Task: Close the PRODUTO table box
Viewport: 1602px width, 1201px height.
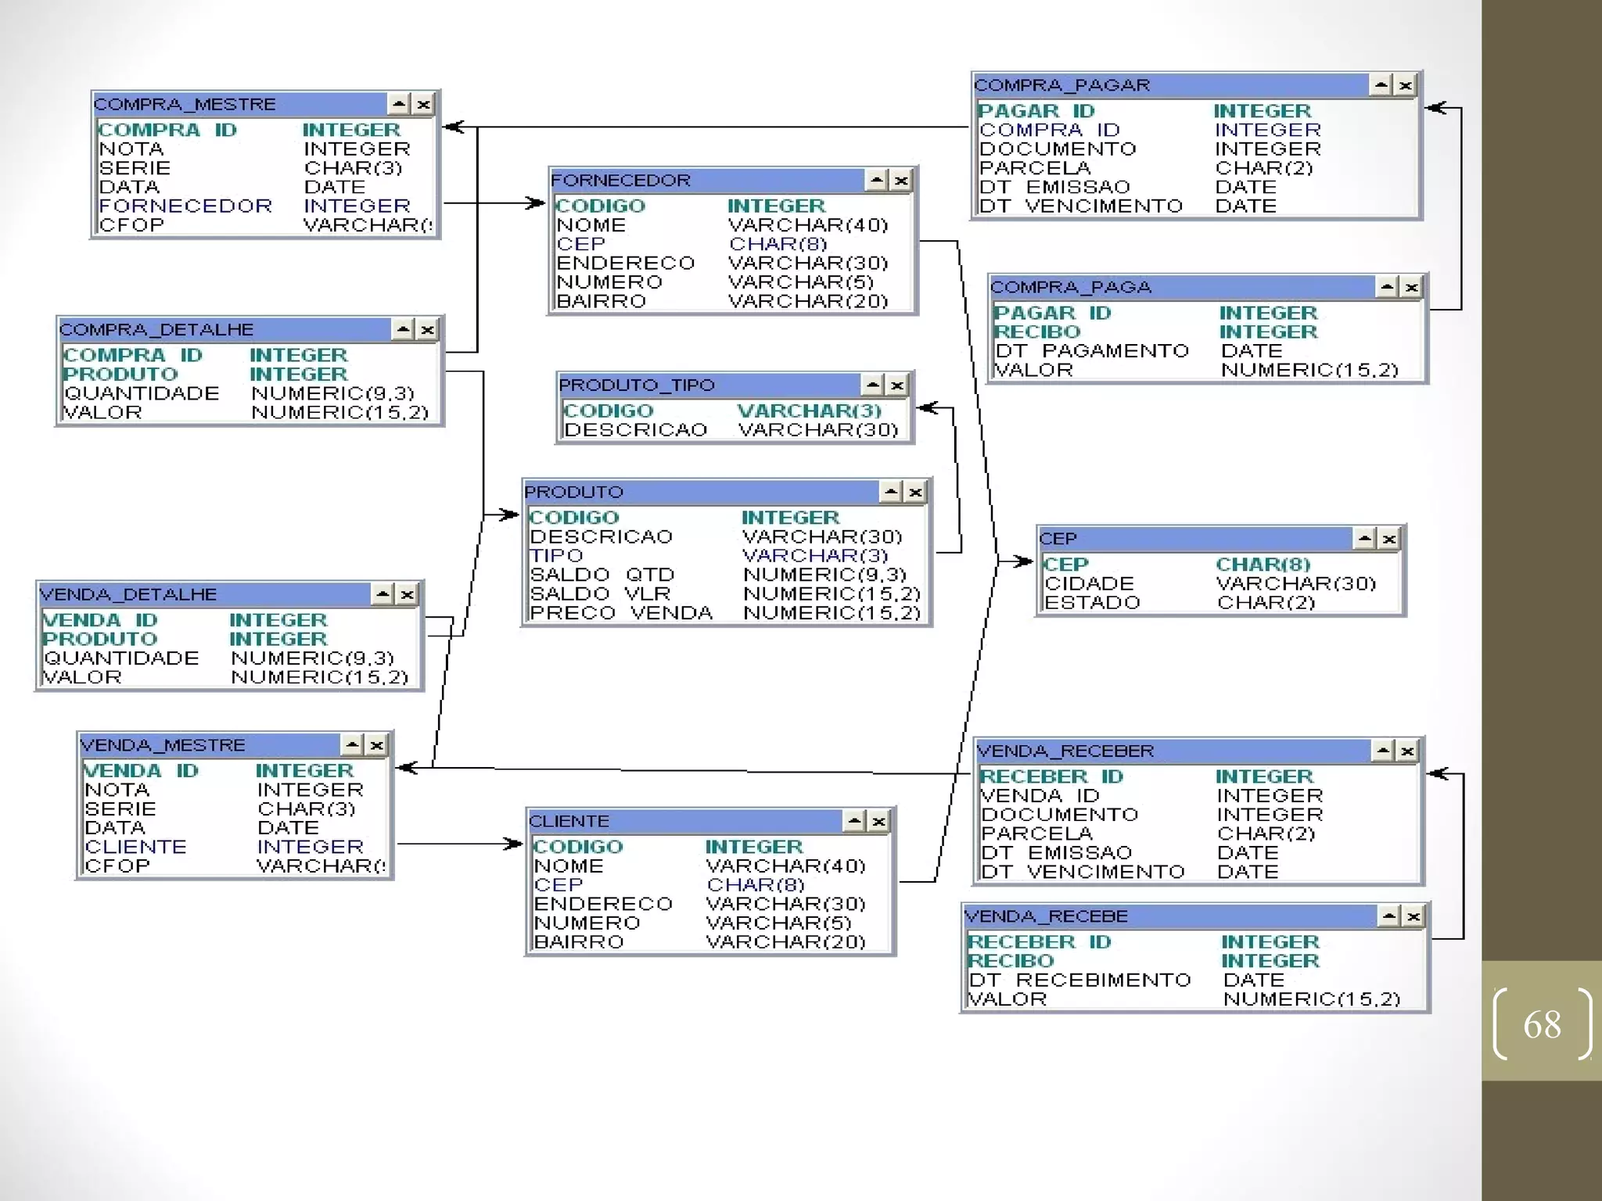Action: (915, 492)
